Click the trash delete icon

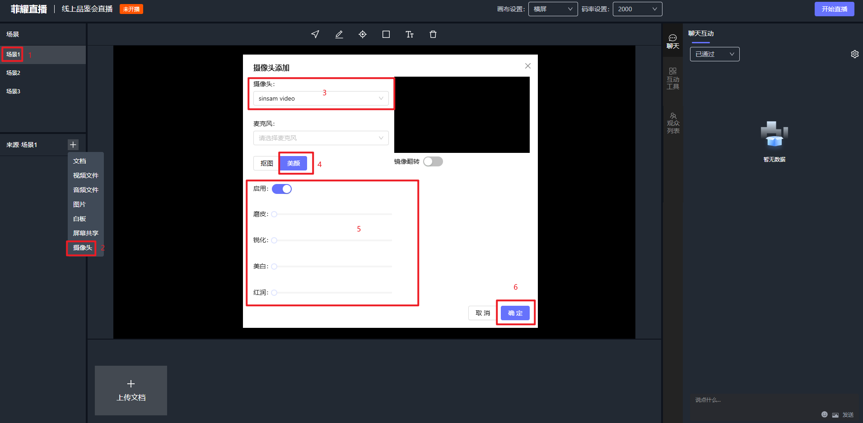click(433, 34)
